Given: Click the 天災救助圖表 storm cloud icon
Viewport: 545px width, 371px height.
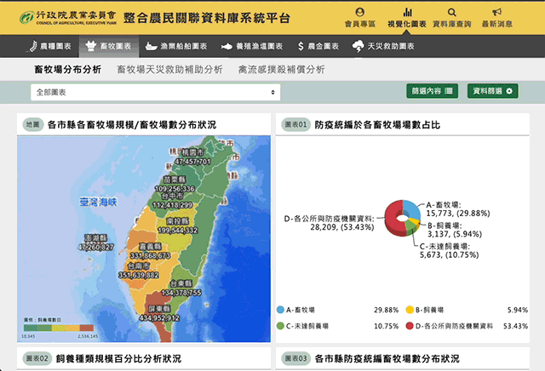Looking at the screenshot, I should pos(358,46).
